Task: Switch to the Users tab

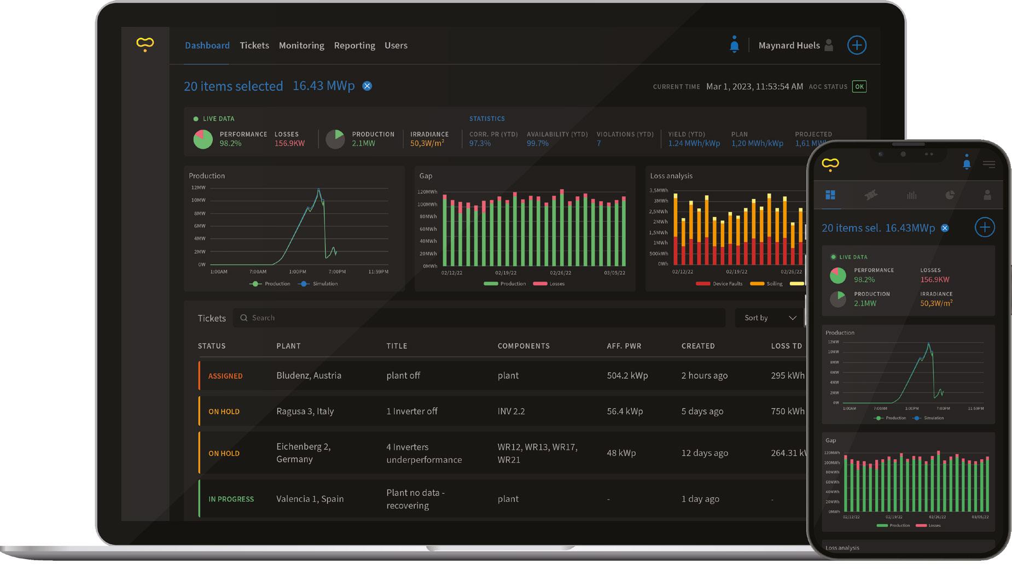Action: [396, 45]
